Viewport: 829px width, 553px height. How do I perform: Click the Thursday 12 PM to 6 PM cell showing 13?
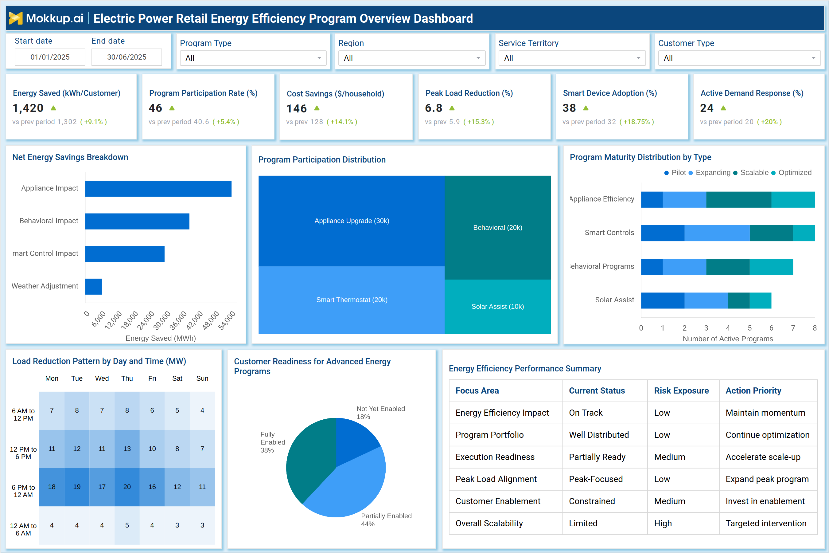pos(127,449)
